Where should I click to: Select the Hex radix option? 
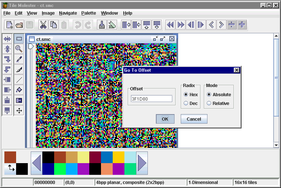tap(186, 95)
